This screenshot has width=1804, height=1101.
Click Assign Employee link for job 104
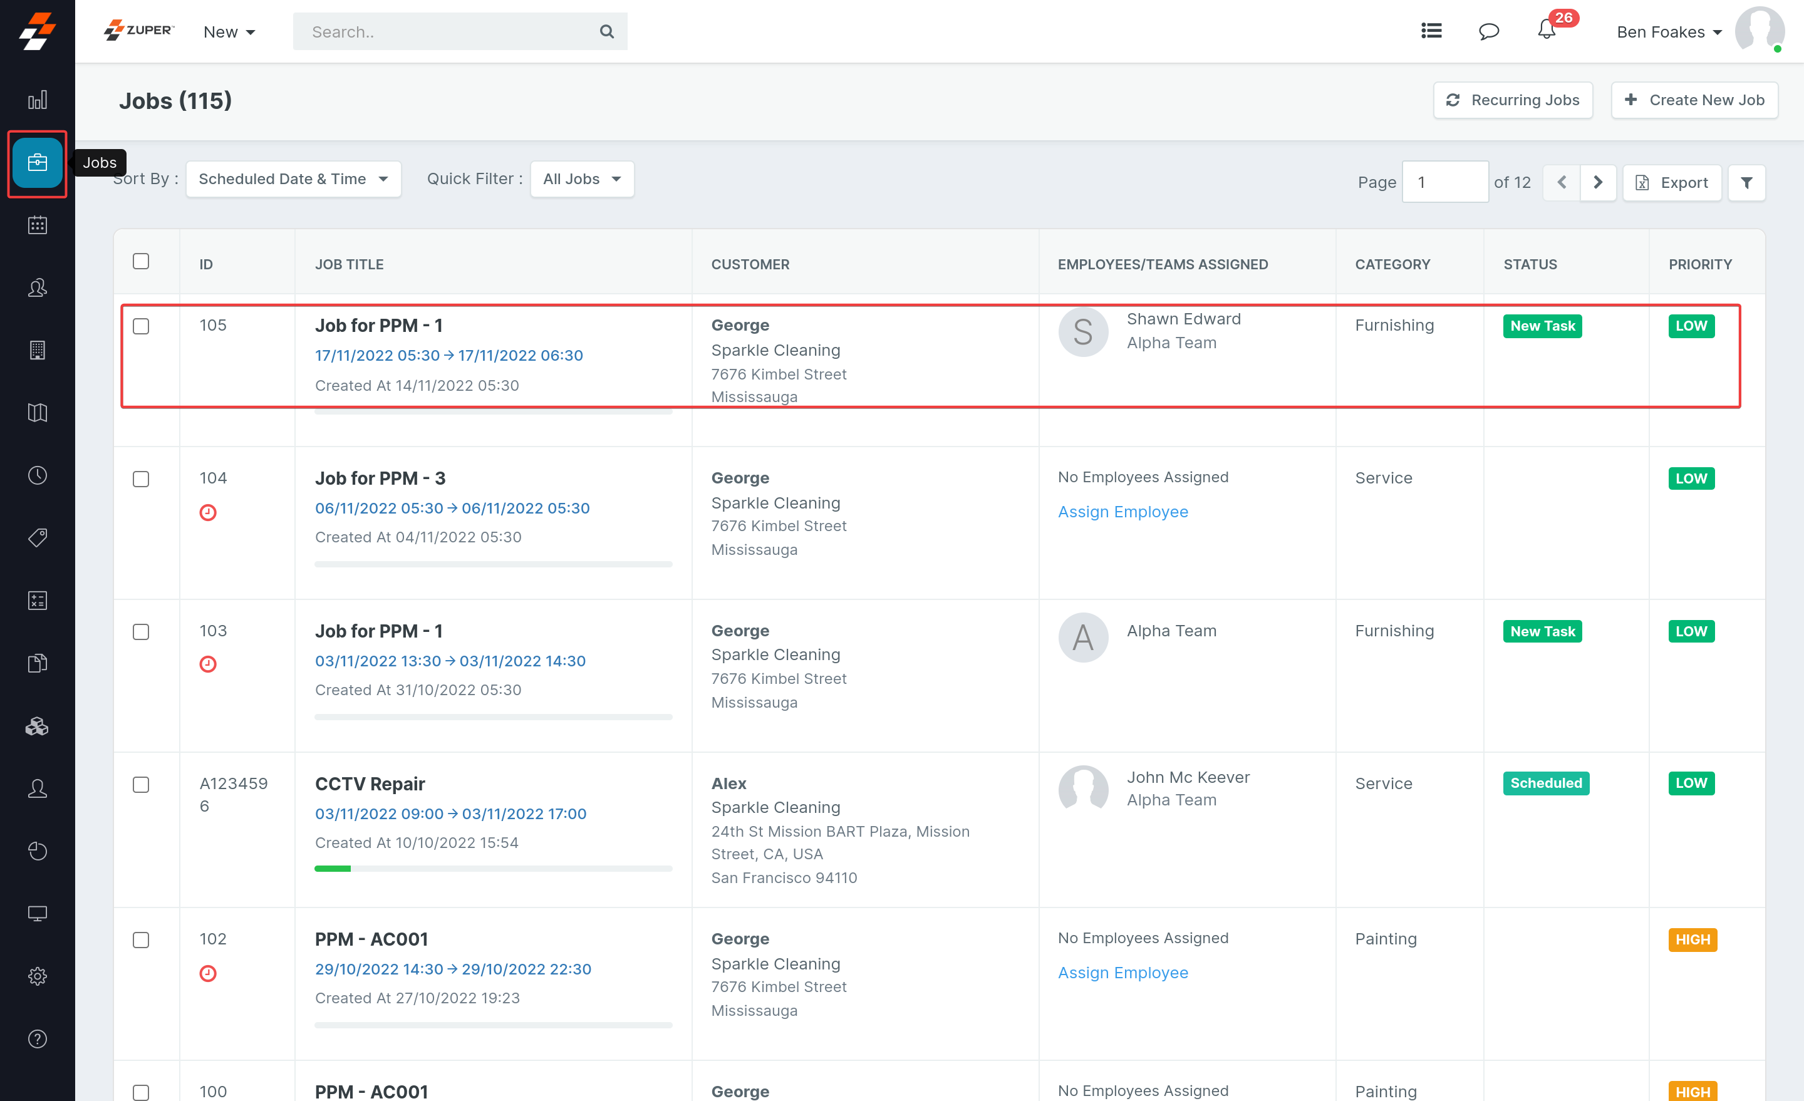click(1122, 512)
